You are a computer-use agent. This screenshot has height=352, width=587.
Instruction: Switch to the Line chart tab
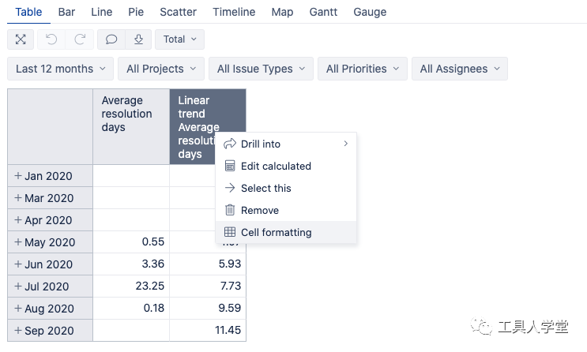tap(101, 12)
